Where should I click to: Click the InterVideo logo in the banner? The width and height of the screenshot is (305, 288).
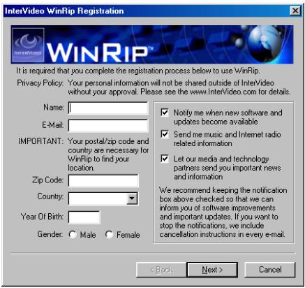[28, 45]
